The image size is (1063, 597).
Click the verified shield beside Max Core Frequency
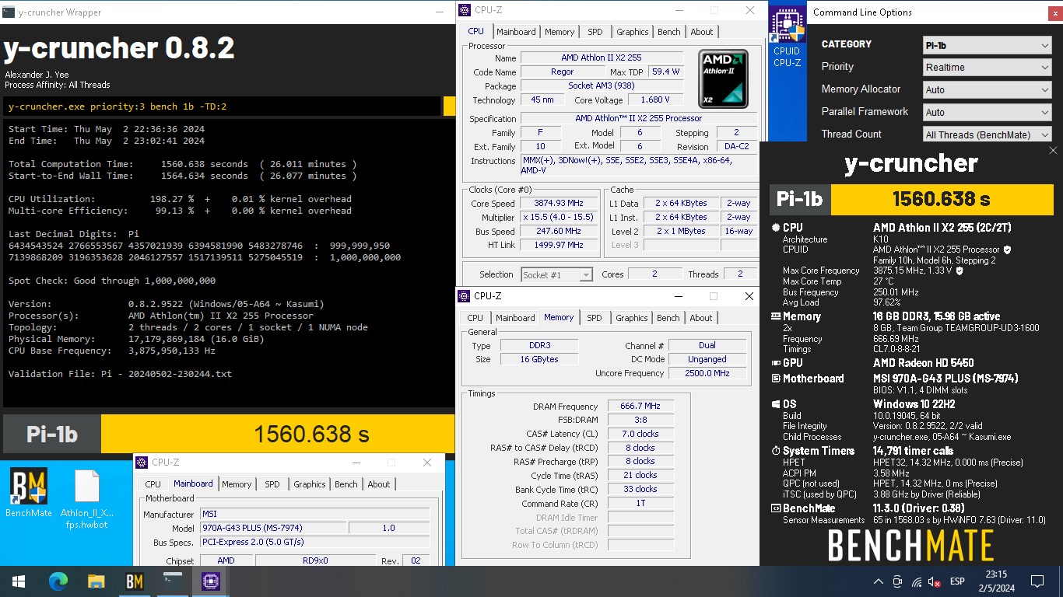click(959, 271)
